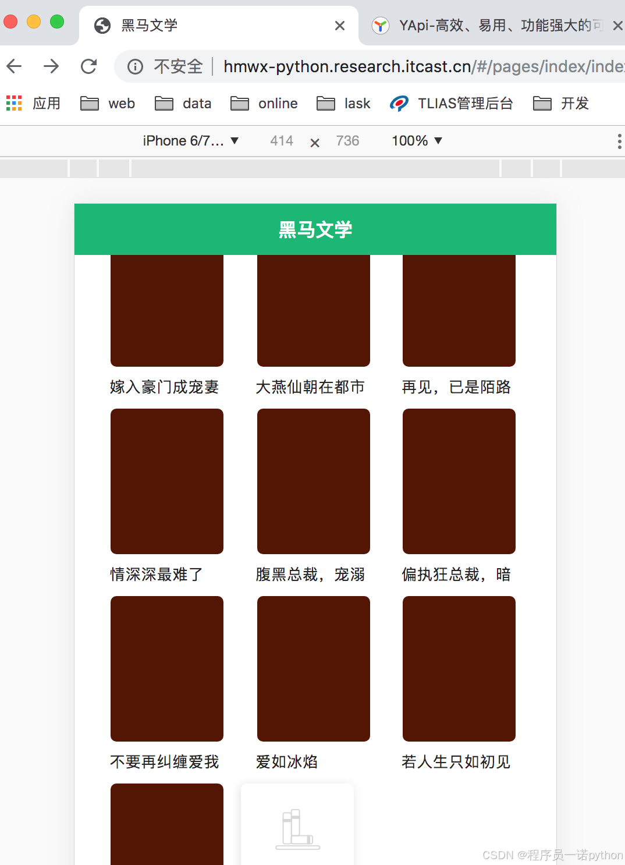
Task: Open book cover above 情深深最难了
Action: (x=167, y=481)
